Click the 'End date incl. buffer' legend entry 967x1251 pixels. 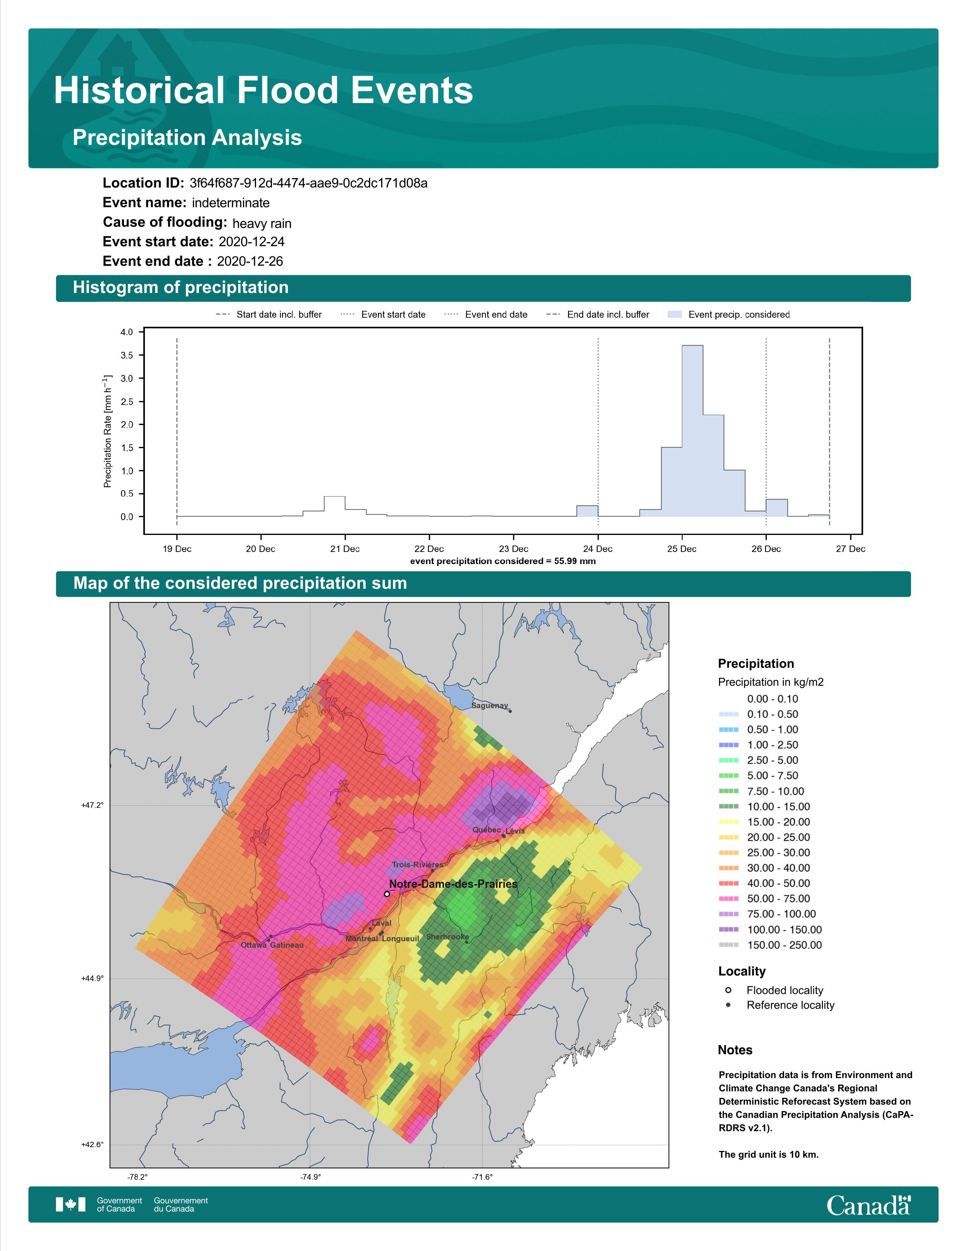598,315
